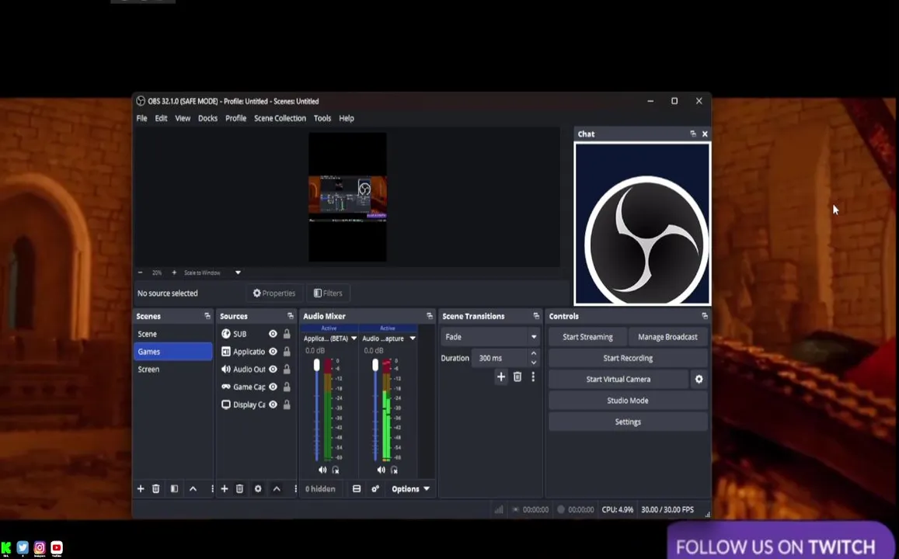Click Manage Broadcast
Screen dimensions: 899x559
[668, 337]
